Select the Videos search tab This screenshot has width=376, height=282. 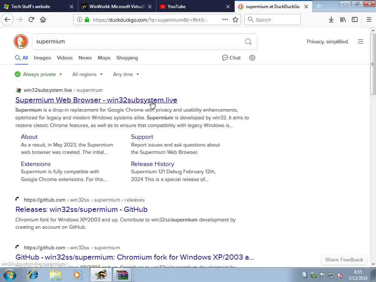click(65, 58)
